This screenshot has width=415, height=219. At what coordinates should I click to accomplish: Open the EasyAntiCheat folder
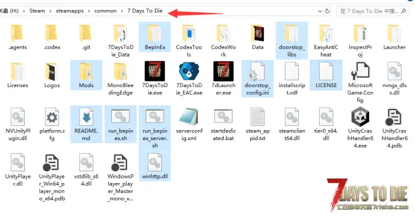[326, 41]
